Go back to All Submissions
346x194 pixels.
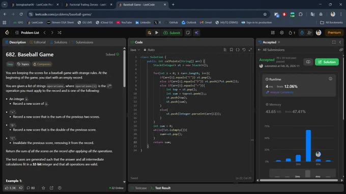[271, 50]
